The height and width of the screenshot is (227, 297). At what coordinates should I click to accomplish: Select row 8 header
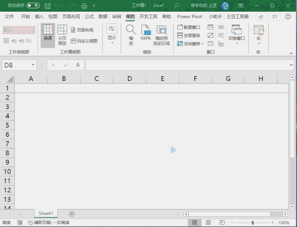pos(7,153)
